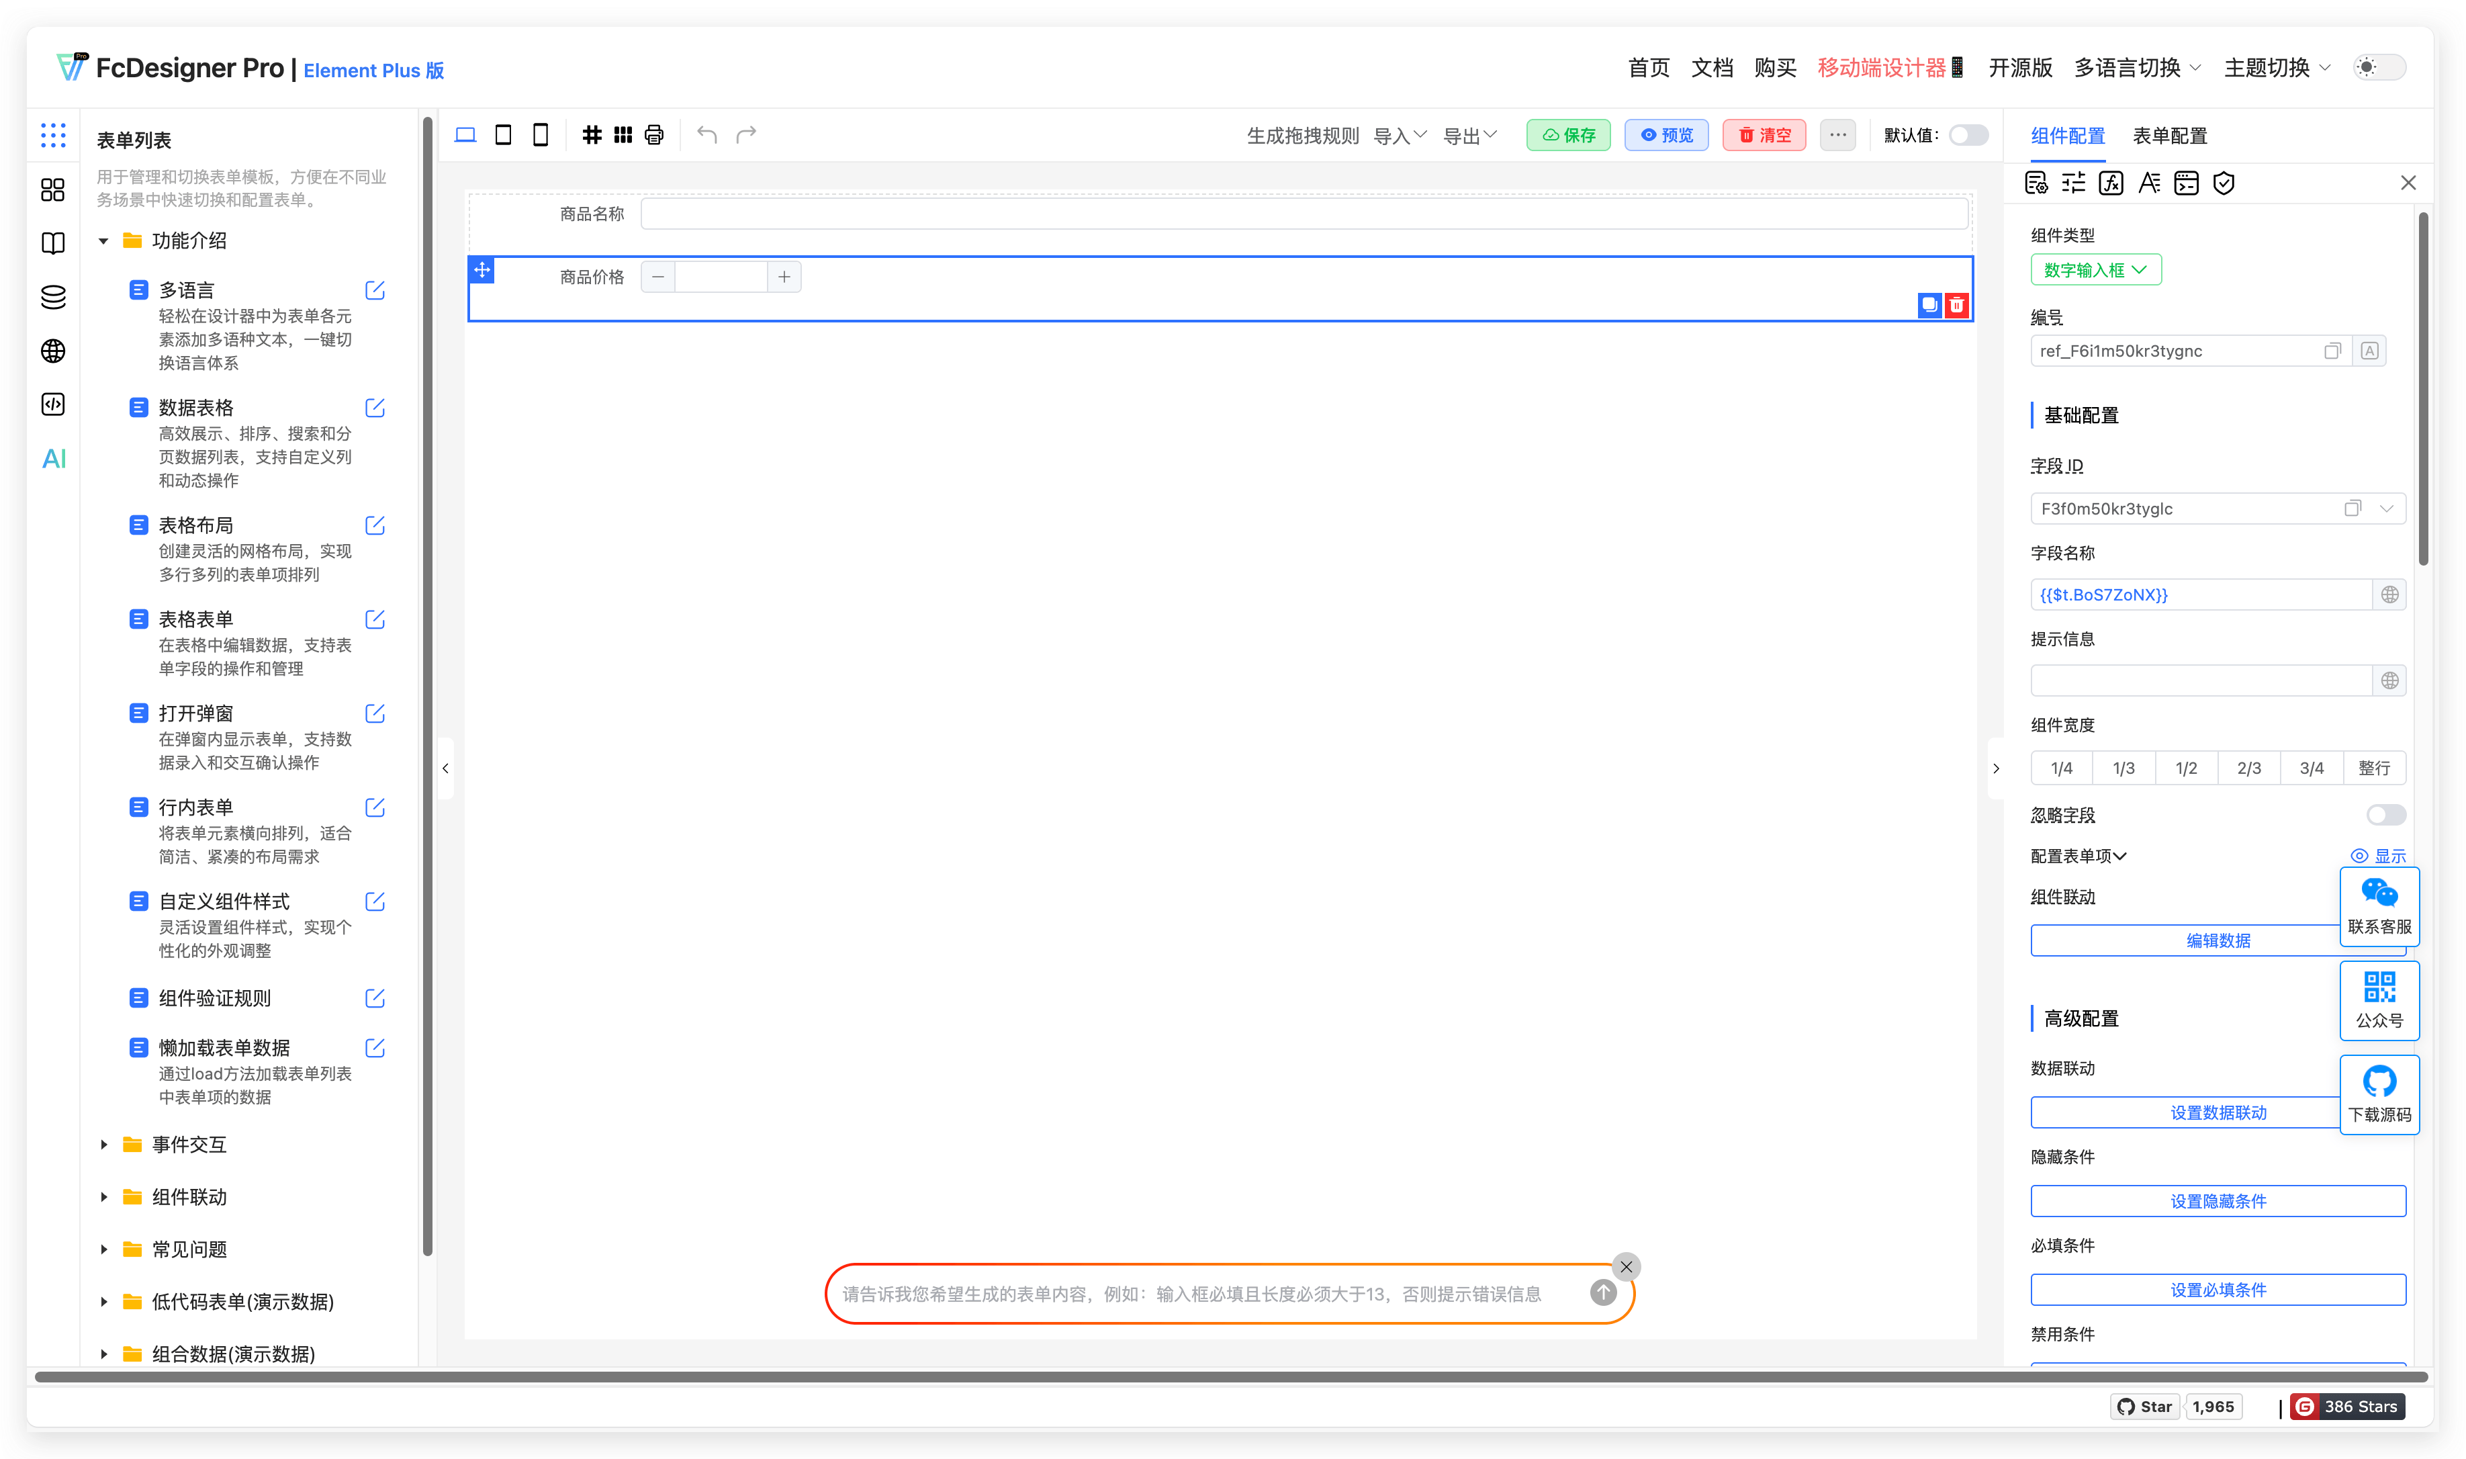Select the 1/2 component width option
2466x1459 pixels.
(x=2186, y=768)
